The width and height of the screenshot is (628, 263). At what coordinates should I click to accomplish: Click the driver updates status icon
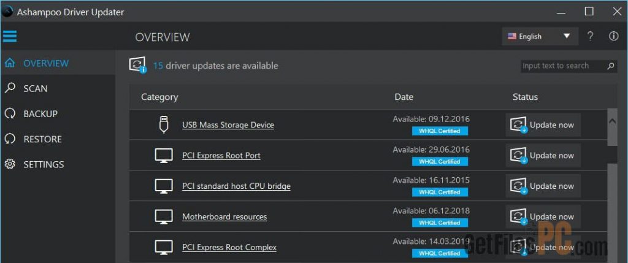[x=138, y=65]
